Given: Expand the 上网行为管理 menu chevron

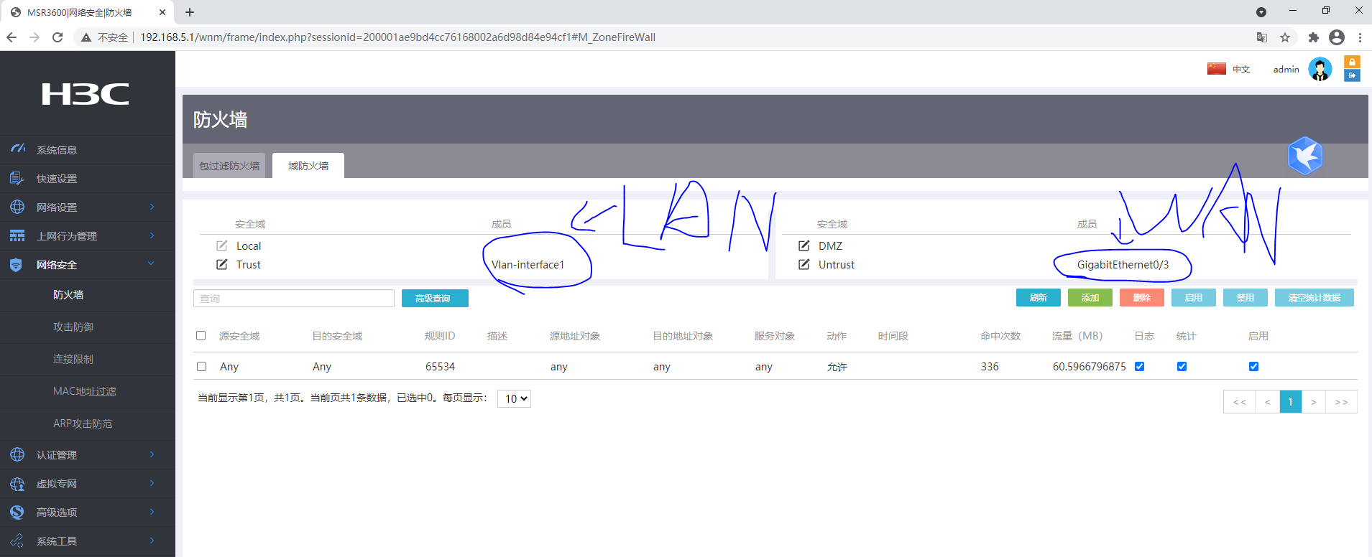Looking at the screenshot, I should [152, 235].
